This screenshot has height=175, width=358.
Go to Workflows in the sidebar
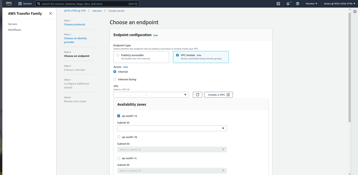point(15,30)
